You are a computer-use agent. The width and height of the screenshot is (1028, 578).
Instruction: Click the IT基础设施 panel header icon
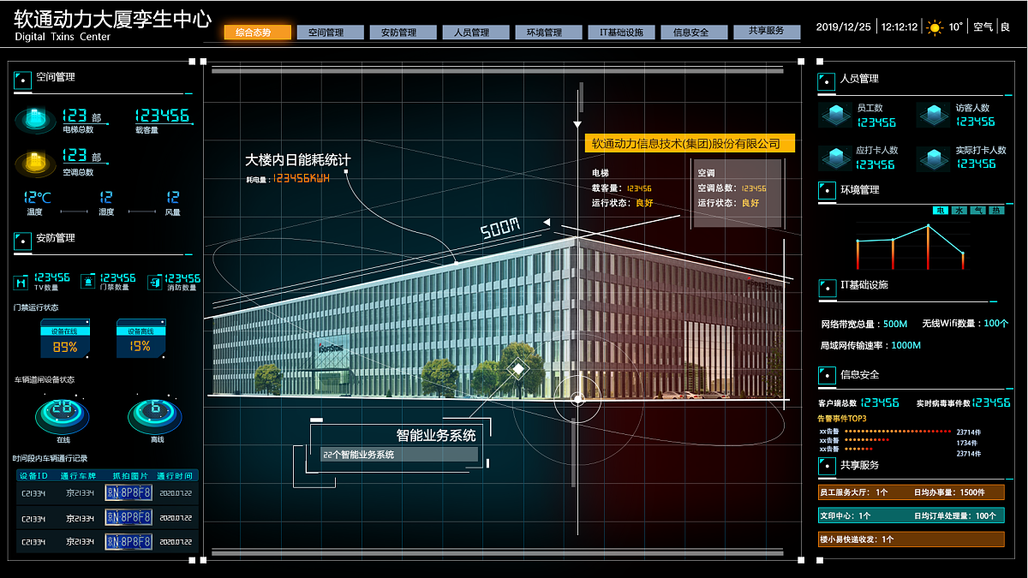pyautogui.click(x=827, y=287)
